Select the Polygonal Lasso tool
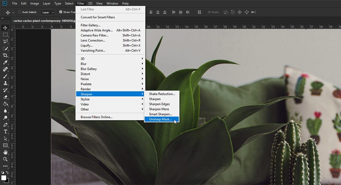The image size is (341, 185). (5, 42)
